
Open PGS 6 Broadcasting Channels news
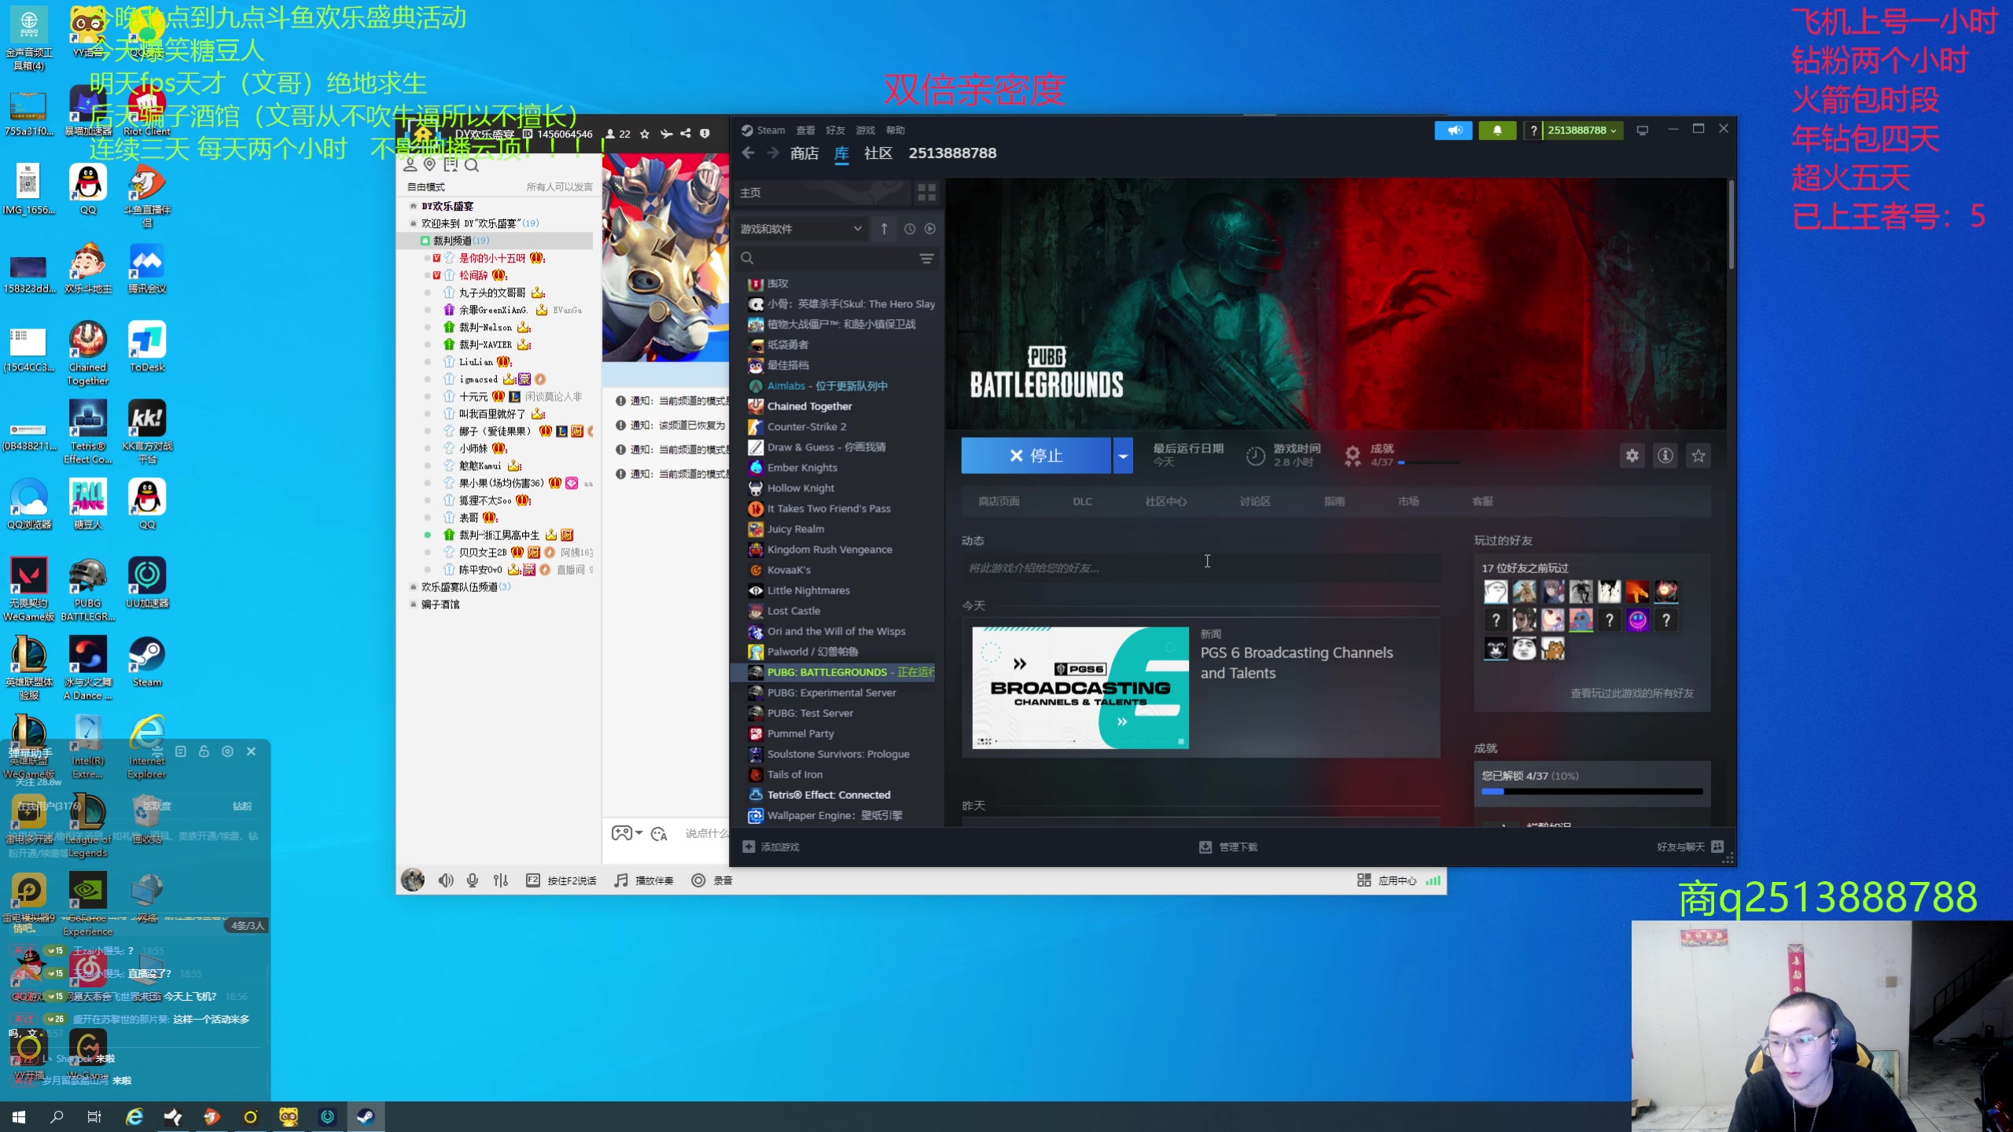tap(1296, 663)
